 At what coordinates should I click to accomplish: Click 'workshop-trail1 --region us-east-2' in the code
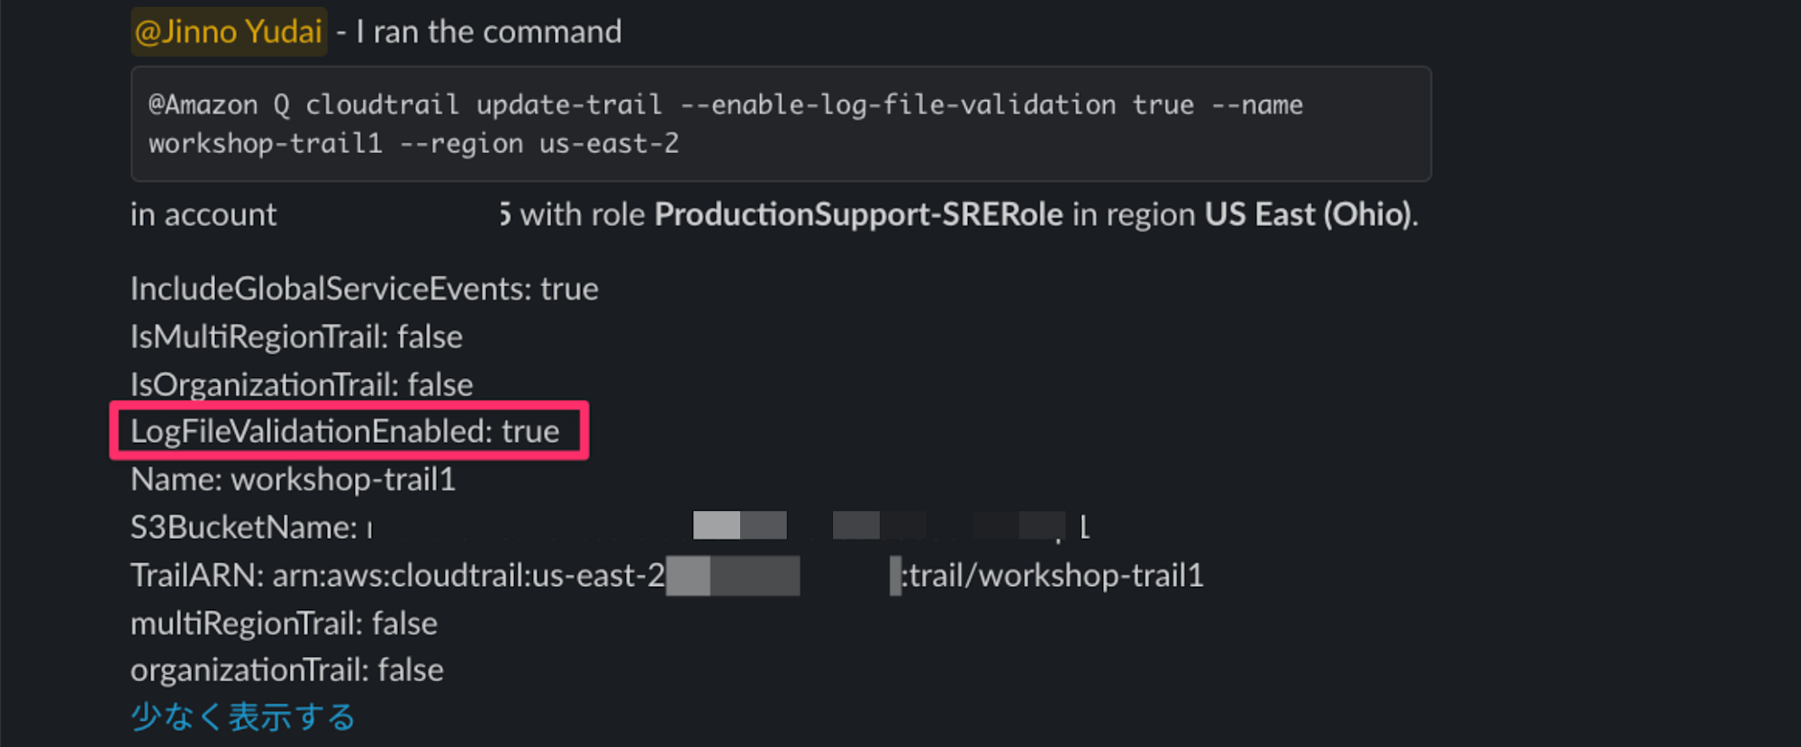tap(414, 144)
